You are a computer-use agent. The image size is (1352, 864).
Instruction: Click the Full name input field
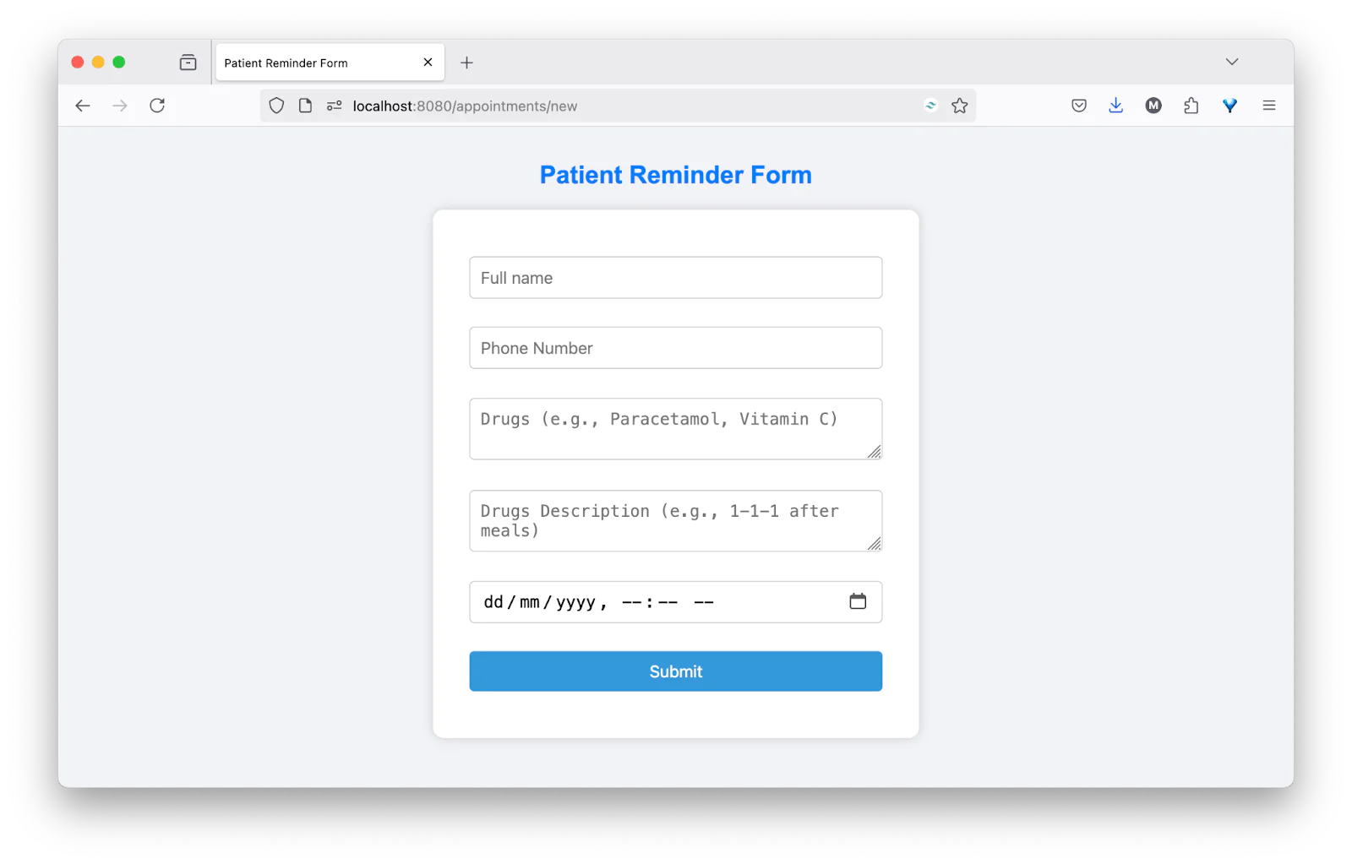pyautogui.click(x=675, y=277)
